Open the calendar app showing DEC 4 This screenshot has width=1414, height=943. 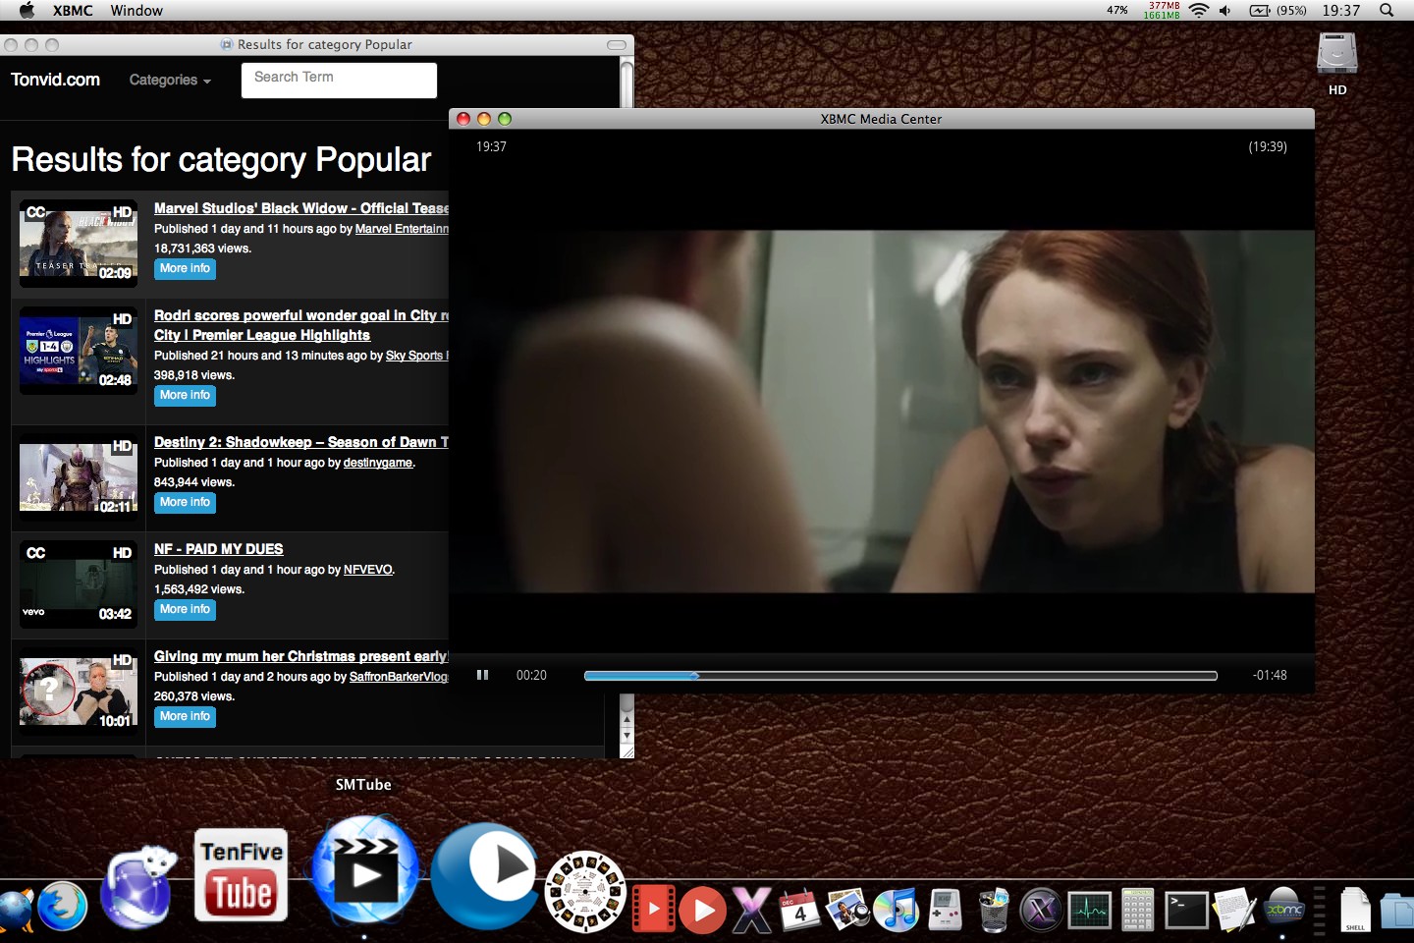point(799,910)
